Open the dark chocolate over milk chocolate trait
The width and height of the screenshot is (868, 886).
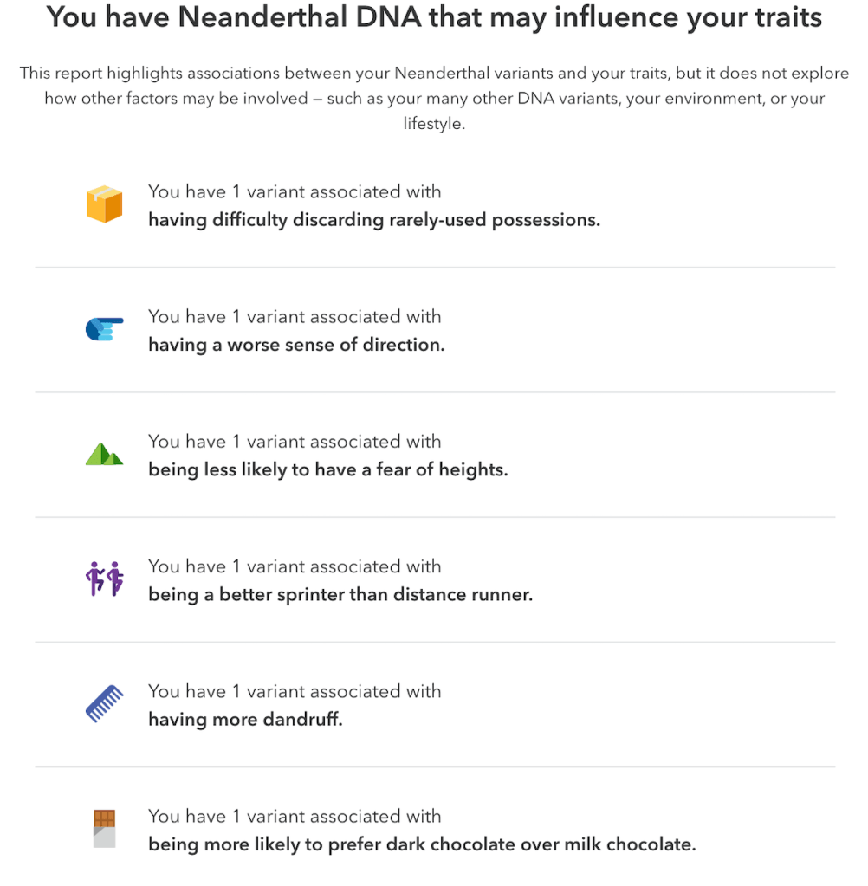click(422, 844)
